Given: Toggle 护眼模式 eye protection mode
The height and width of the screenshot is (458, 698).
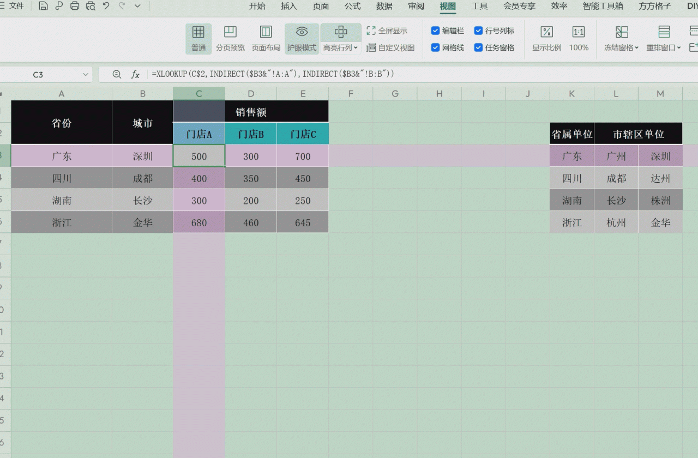Looking at the screenshot, I should click(x=302, y=38).
